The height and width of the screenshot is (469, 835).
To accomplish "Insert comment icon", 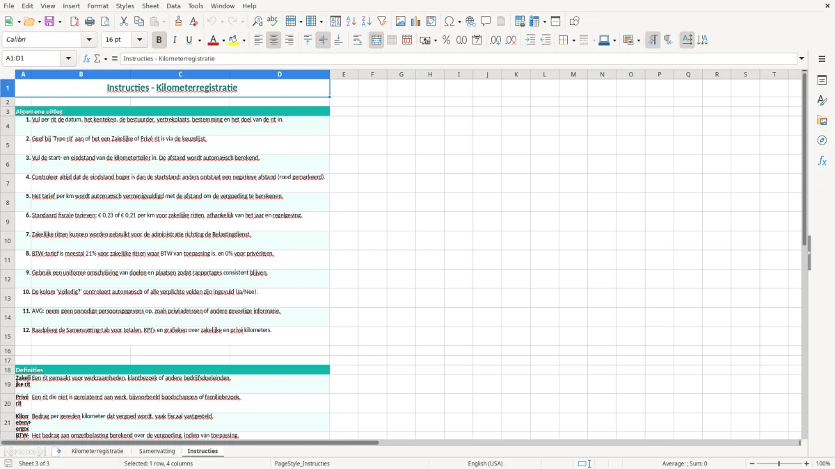I will pos(486,22).
